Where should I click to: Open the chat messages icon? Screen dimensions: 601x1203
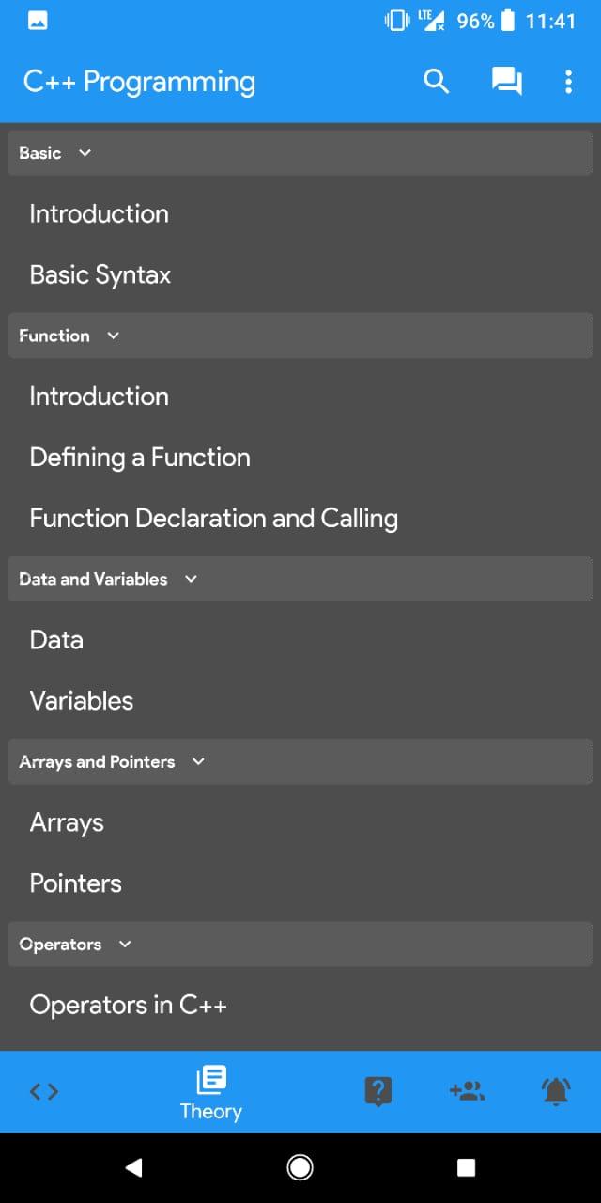coord(507,82)
